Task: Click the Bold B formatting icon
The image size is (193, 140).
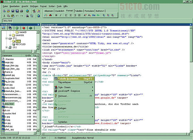Action: click(56, 15)
